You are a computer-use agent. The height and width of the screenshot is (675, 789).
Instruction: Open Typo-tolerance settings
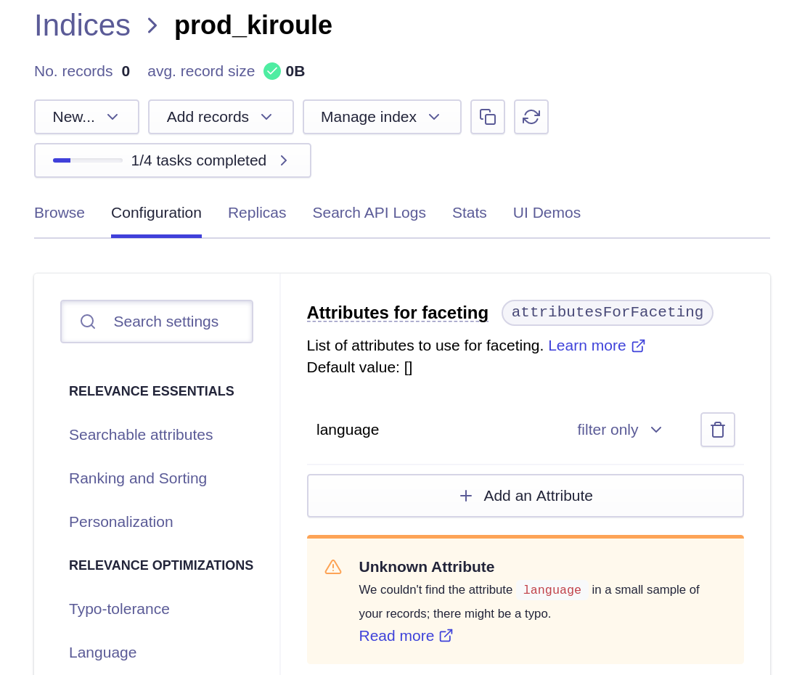tap(119, 609)
